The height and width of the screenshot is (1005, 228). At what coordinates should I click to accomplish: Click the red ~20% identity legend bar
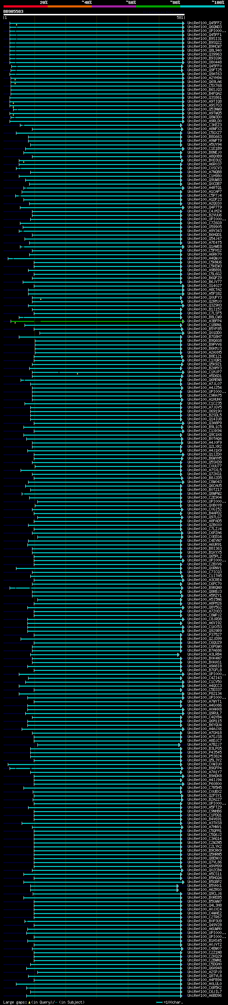(x=25, y=6)
